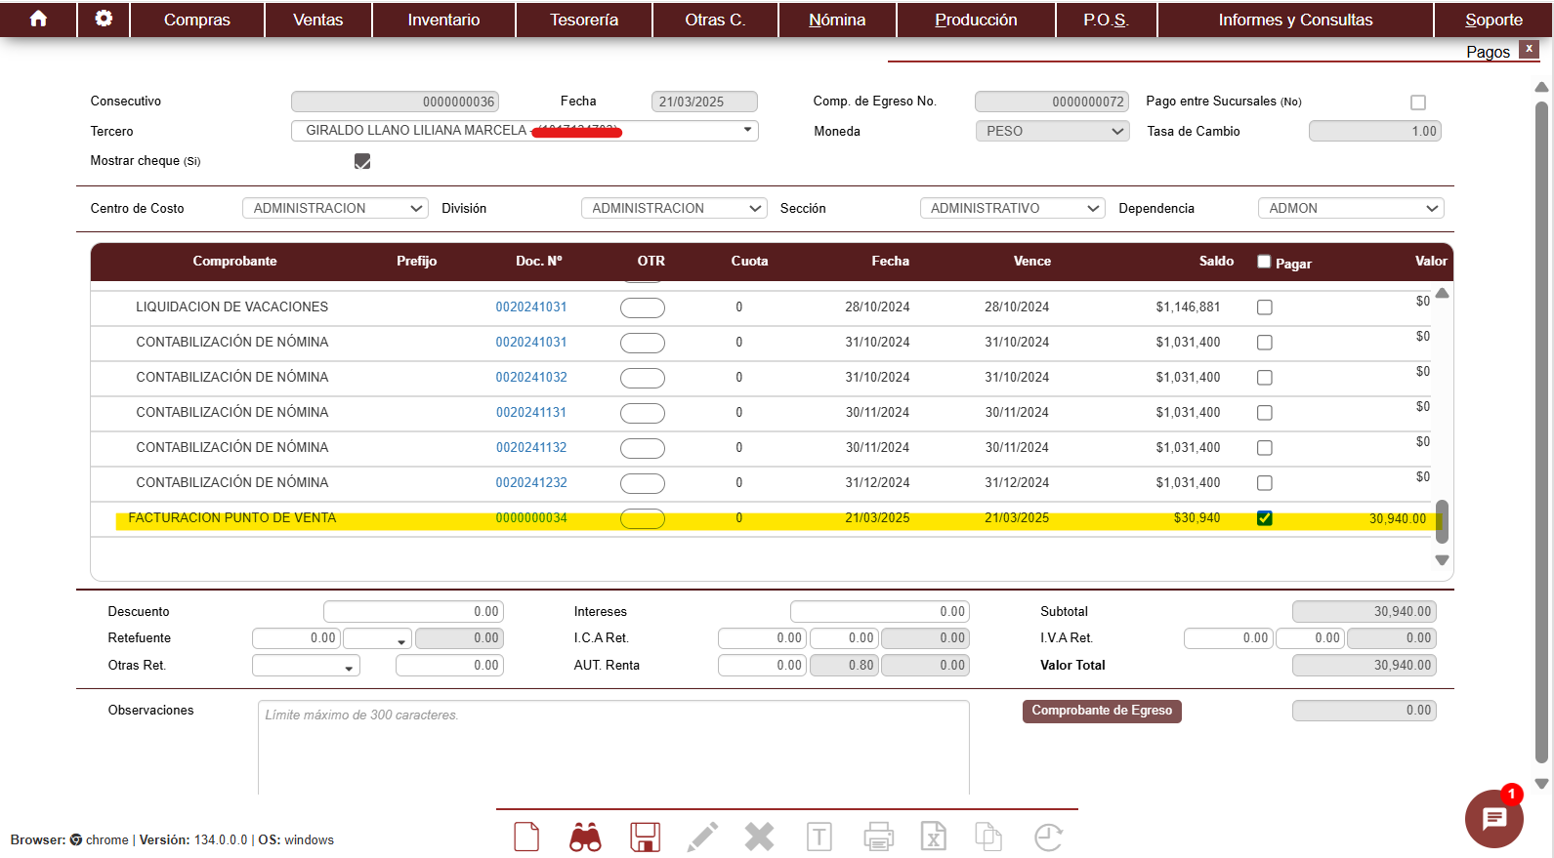Check Pagar for document 0020241132
The image size is (1554, 858).
click(x=1264, y=448)
